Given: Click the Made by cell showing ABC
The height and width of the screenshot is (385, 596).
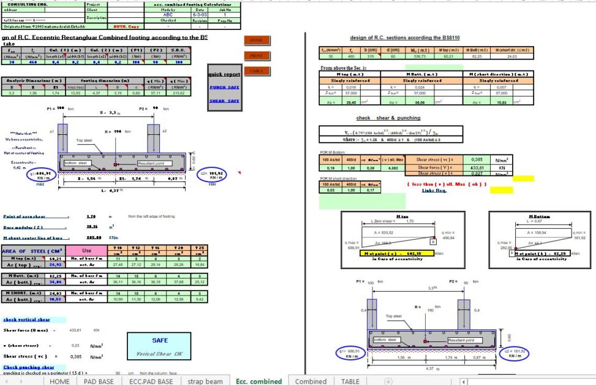Looking at the screenshot, I should pyautogui.click(x=168, y=15).
